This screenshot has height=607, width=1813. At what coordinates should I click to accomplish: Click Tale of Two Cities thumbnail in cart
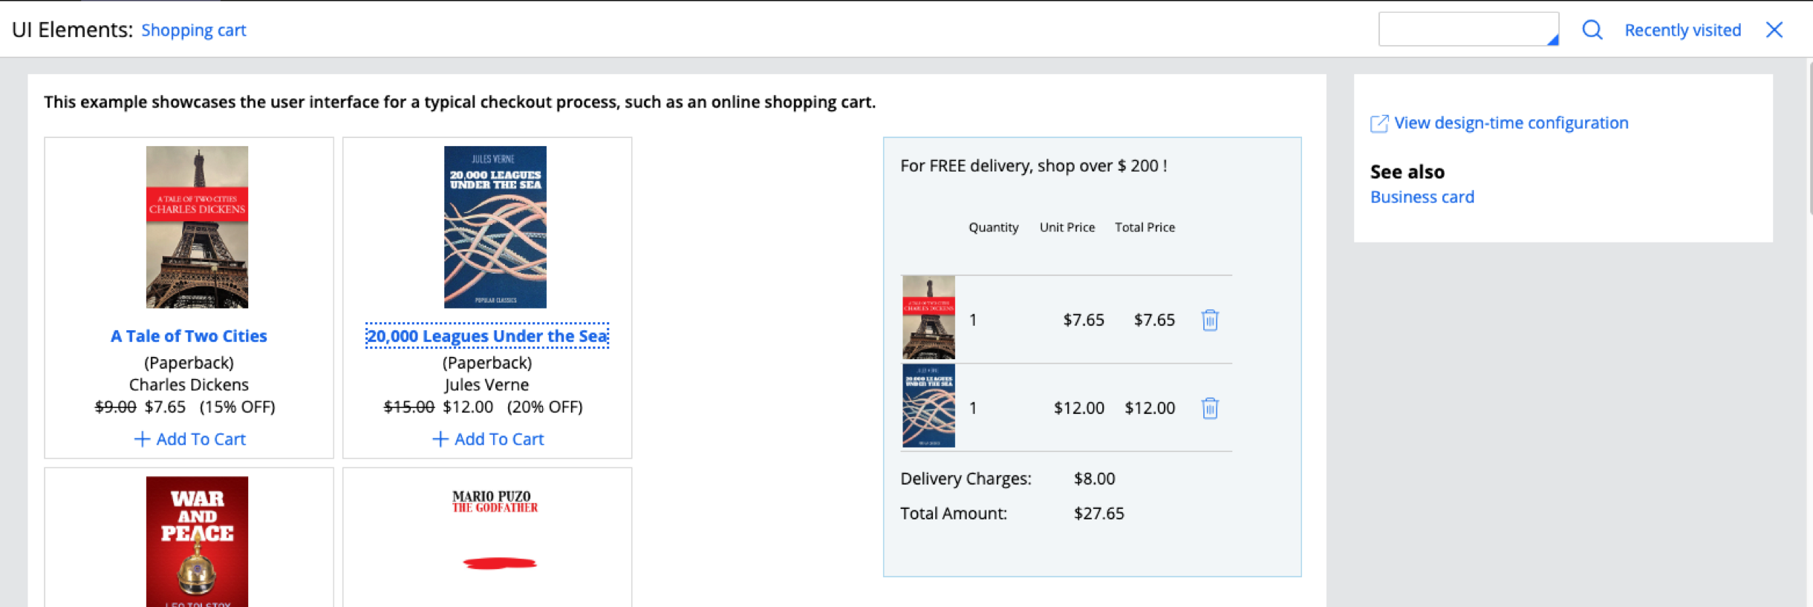point(928,318)
